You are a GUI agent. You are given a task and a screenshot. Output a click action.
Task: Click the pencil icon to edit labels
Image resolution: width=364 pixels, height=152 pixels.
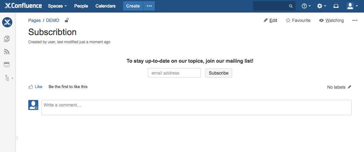click(x=350, y=87)
